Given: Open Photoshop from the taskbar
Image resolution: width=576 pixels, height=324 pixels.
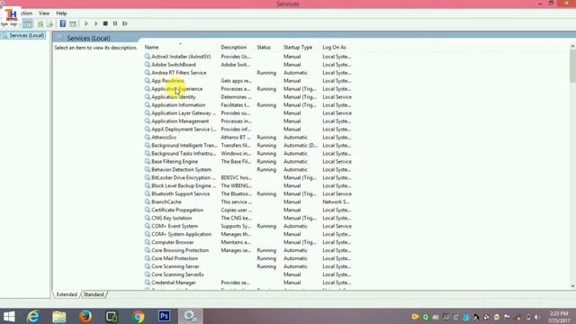Looking at the screenshot, I should pyautogui.click(x=164, y=316).
